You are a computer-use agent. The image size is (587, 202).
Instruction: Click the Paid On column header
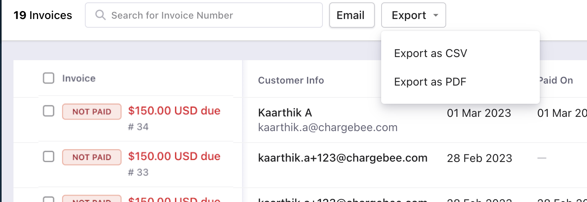tap(555, 80)
